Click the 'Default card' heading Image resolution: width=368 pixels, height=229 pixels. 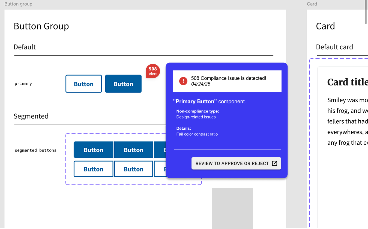click(x=334, y=47)
